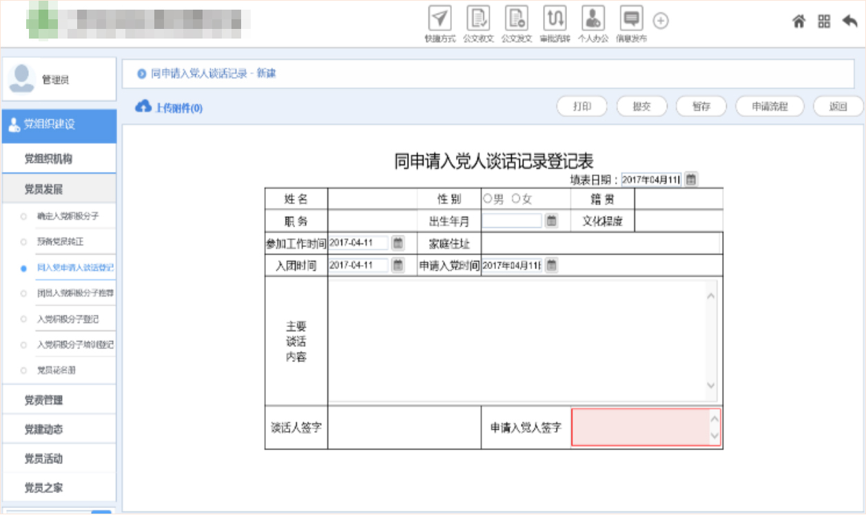The image size is (866, 515).
Task: Open calendar picker for 出生年月
Action: (x=551, y=221)
